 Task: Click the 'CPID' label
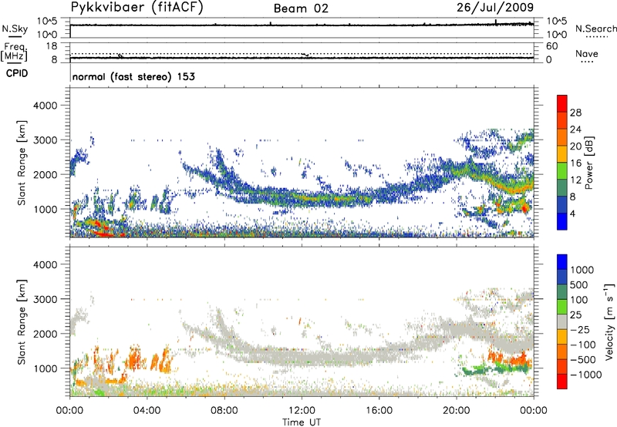pyautogui.click(x=17, y=73)
